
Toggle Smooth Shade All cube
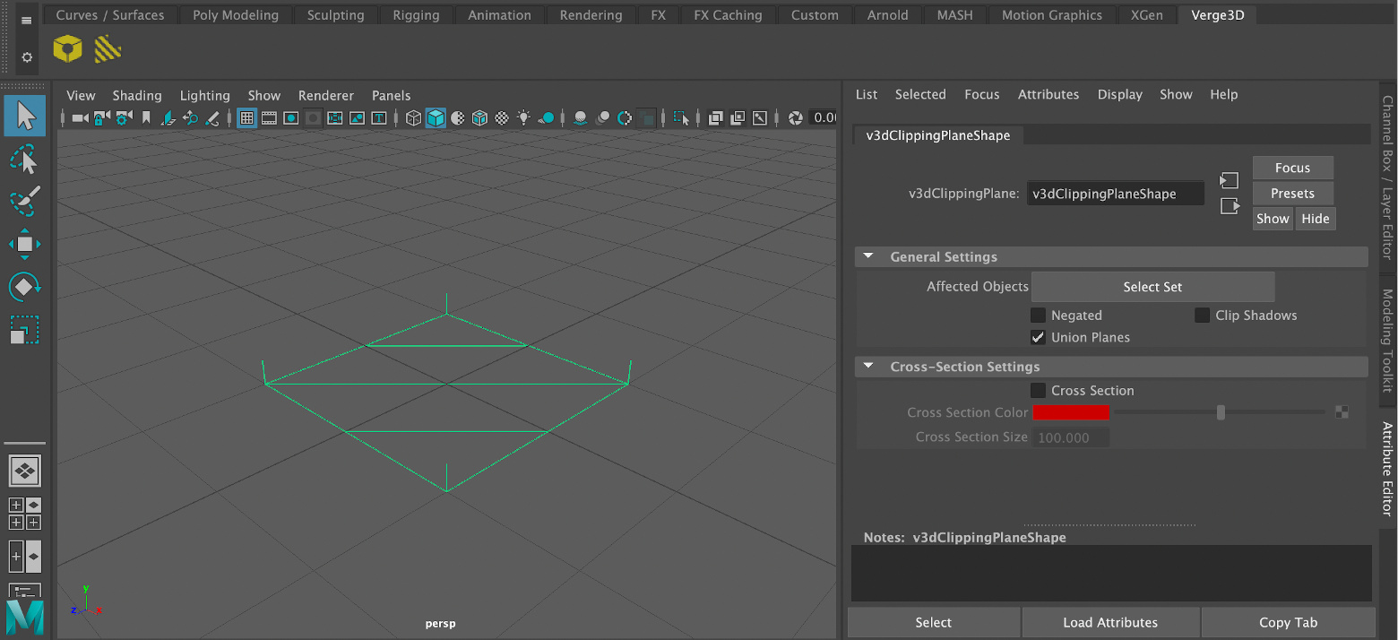point(436,117)
